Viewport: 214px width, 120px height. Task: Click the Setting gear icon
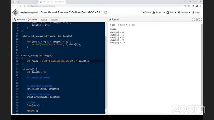coord(179,12)
